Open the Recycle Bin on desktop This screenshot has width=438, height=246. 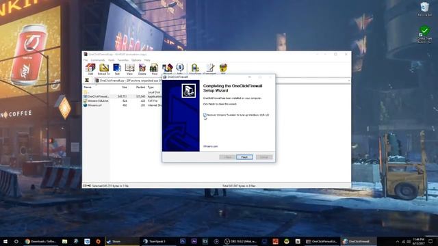coord(424,9)
